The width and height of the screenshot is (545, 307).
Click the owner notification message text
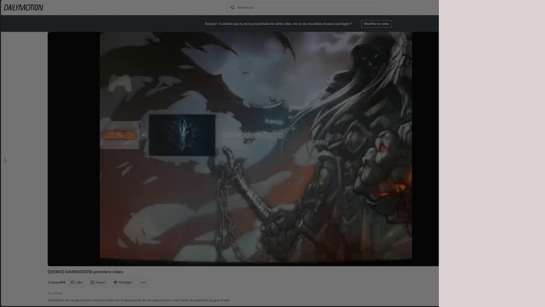(278, 24)
